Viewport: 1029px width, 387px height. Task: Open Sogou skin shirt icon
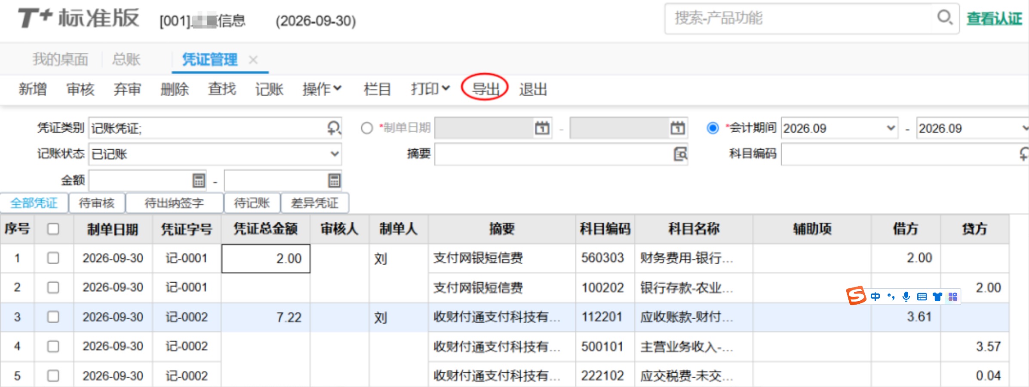[937, 296]
